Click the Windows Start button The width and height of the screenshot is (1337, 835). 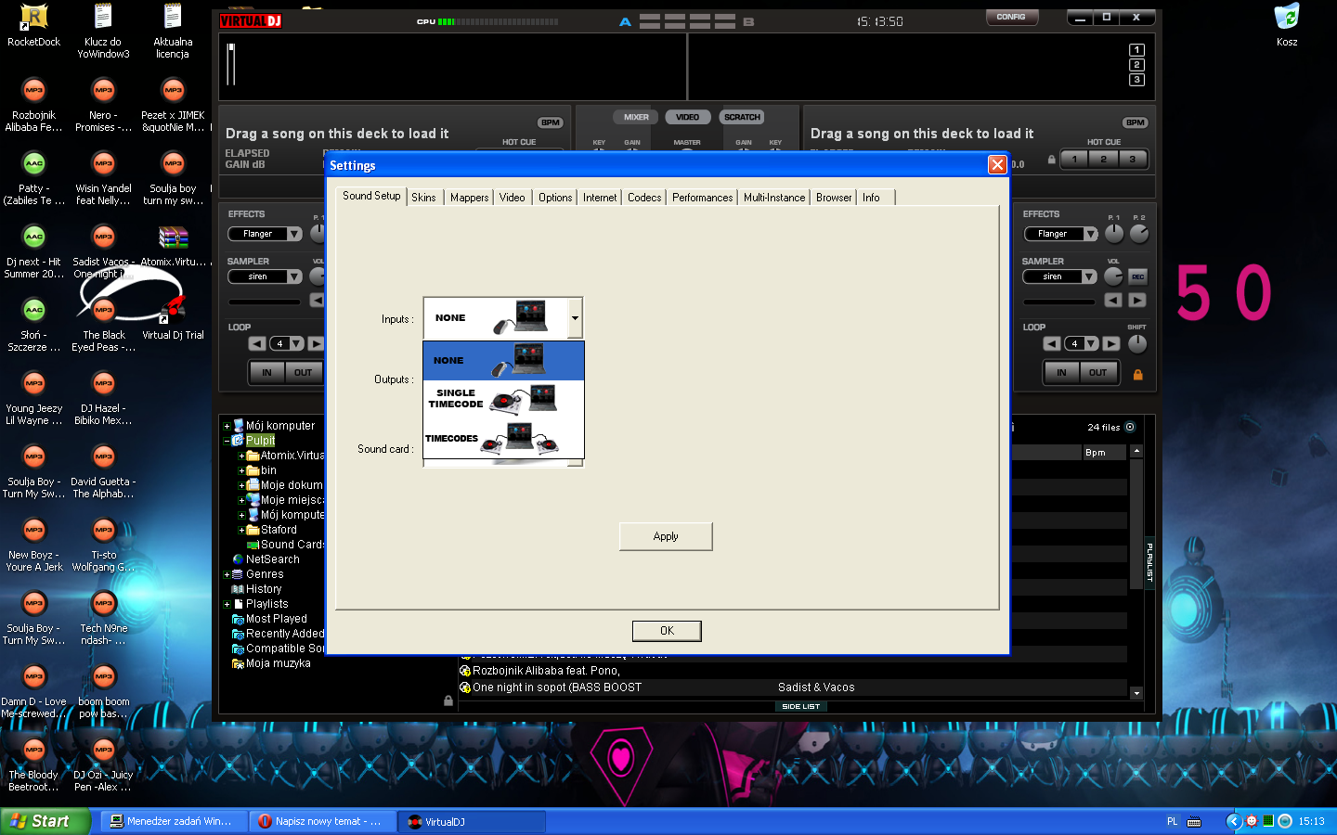[45, 821]
